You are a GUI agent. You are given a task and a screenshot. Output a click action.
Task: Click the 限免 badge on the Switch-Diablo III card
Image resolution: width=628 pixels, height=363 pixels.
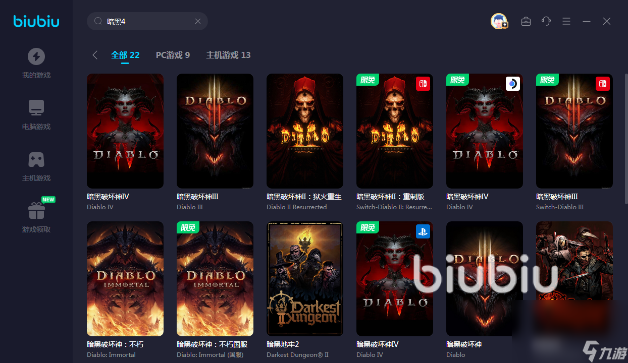(x=547, y=80)
